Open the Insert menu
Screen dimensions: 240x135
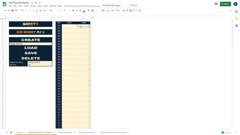26,6
